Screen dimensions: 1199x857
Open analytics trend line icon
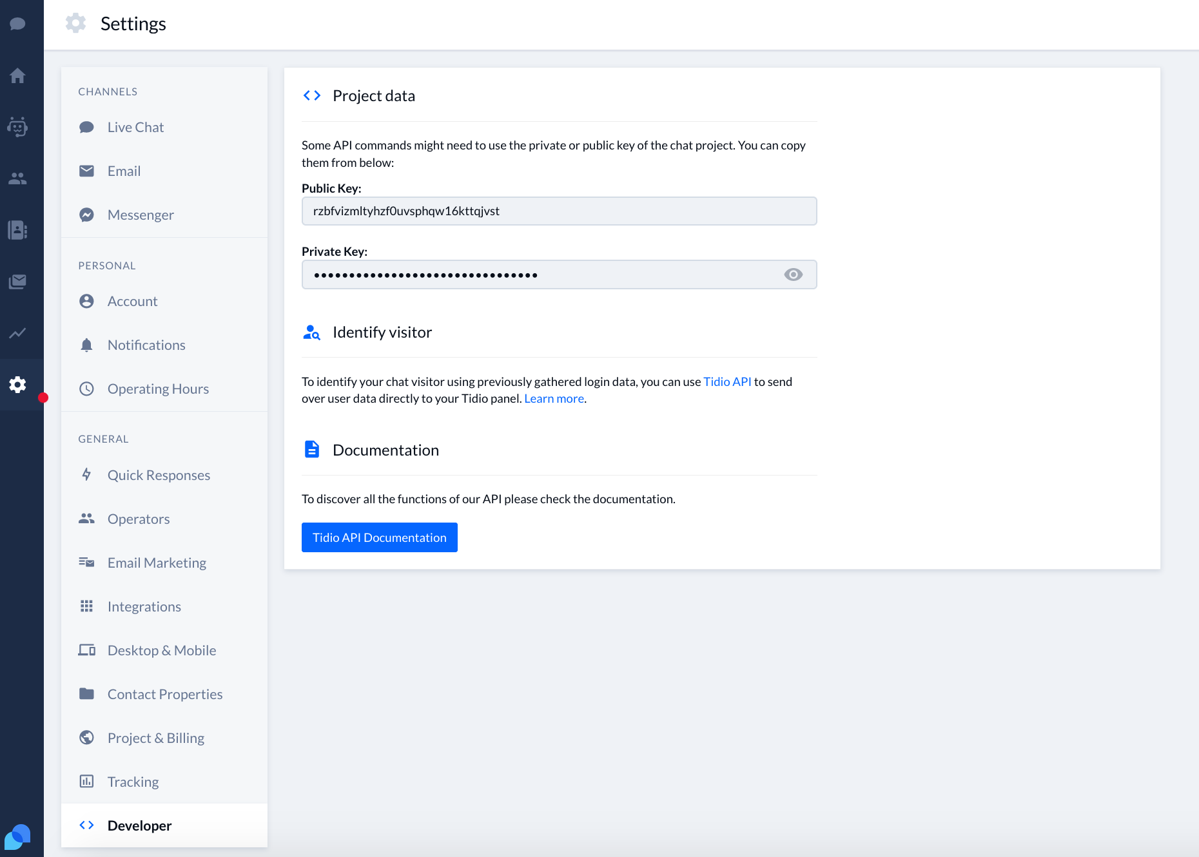click(18, 333)
